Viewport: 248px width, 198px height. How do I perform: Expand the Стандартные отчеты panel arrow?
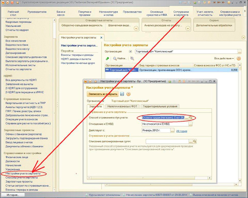pyautogui.click(x=136, y=28)
